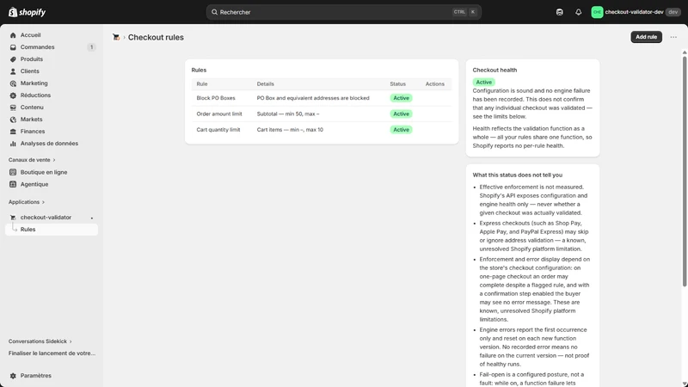Click Active badge in Block PO Boxes row
This screenshot has height=387, width=688.
pyautogui.click(x=401, y=98)
